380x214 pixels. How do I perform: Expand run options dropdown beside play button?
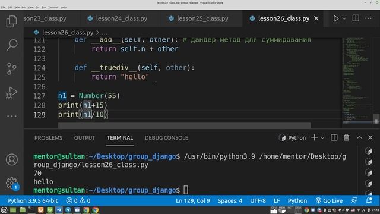point(344,18)
